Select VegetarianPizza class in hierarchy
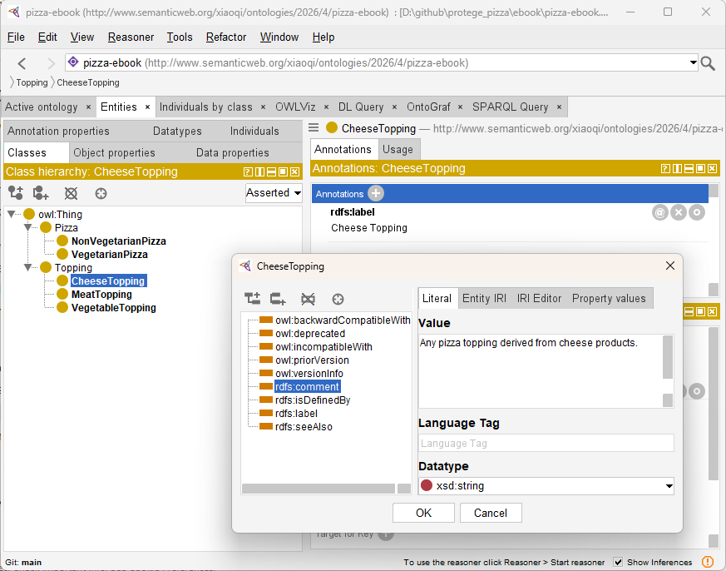Image resolution: width=726 pixels, height=571 pixels. point(109,255)
